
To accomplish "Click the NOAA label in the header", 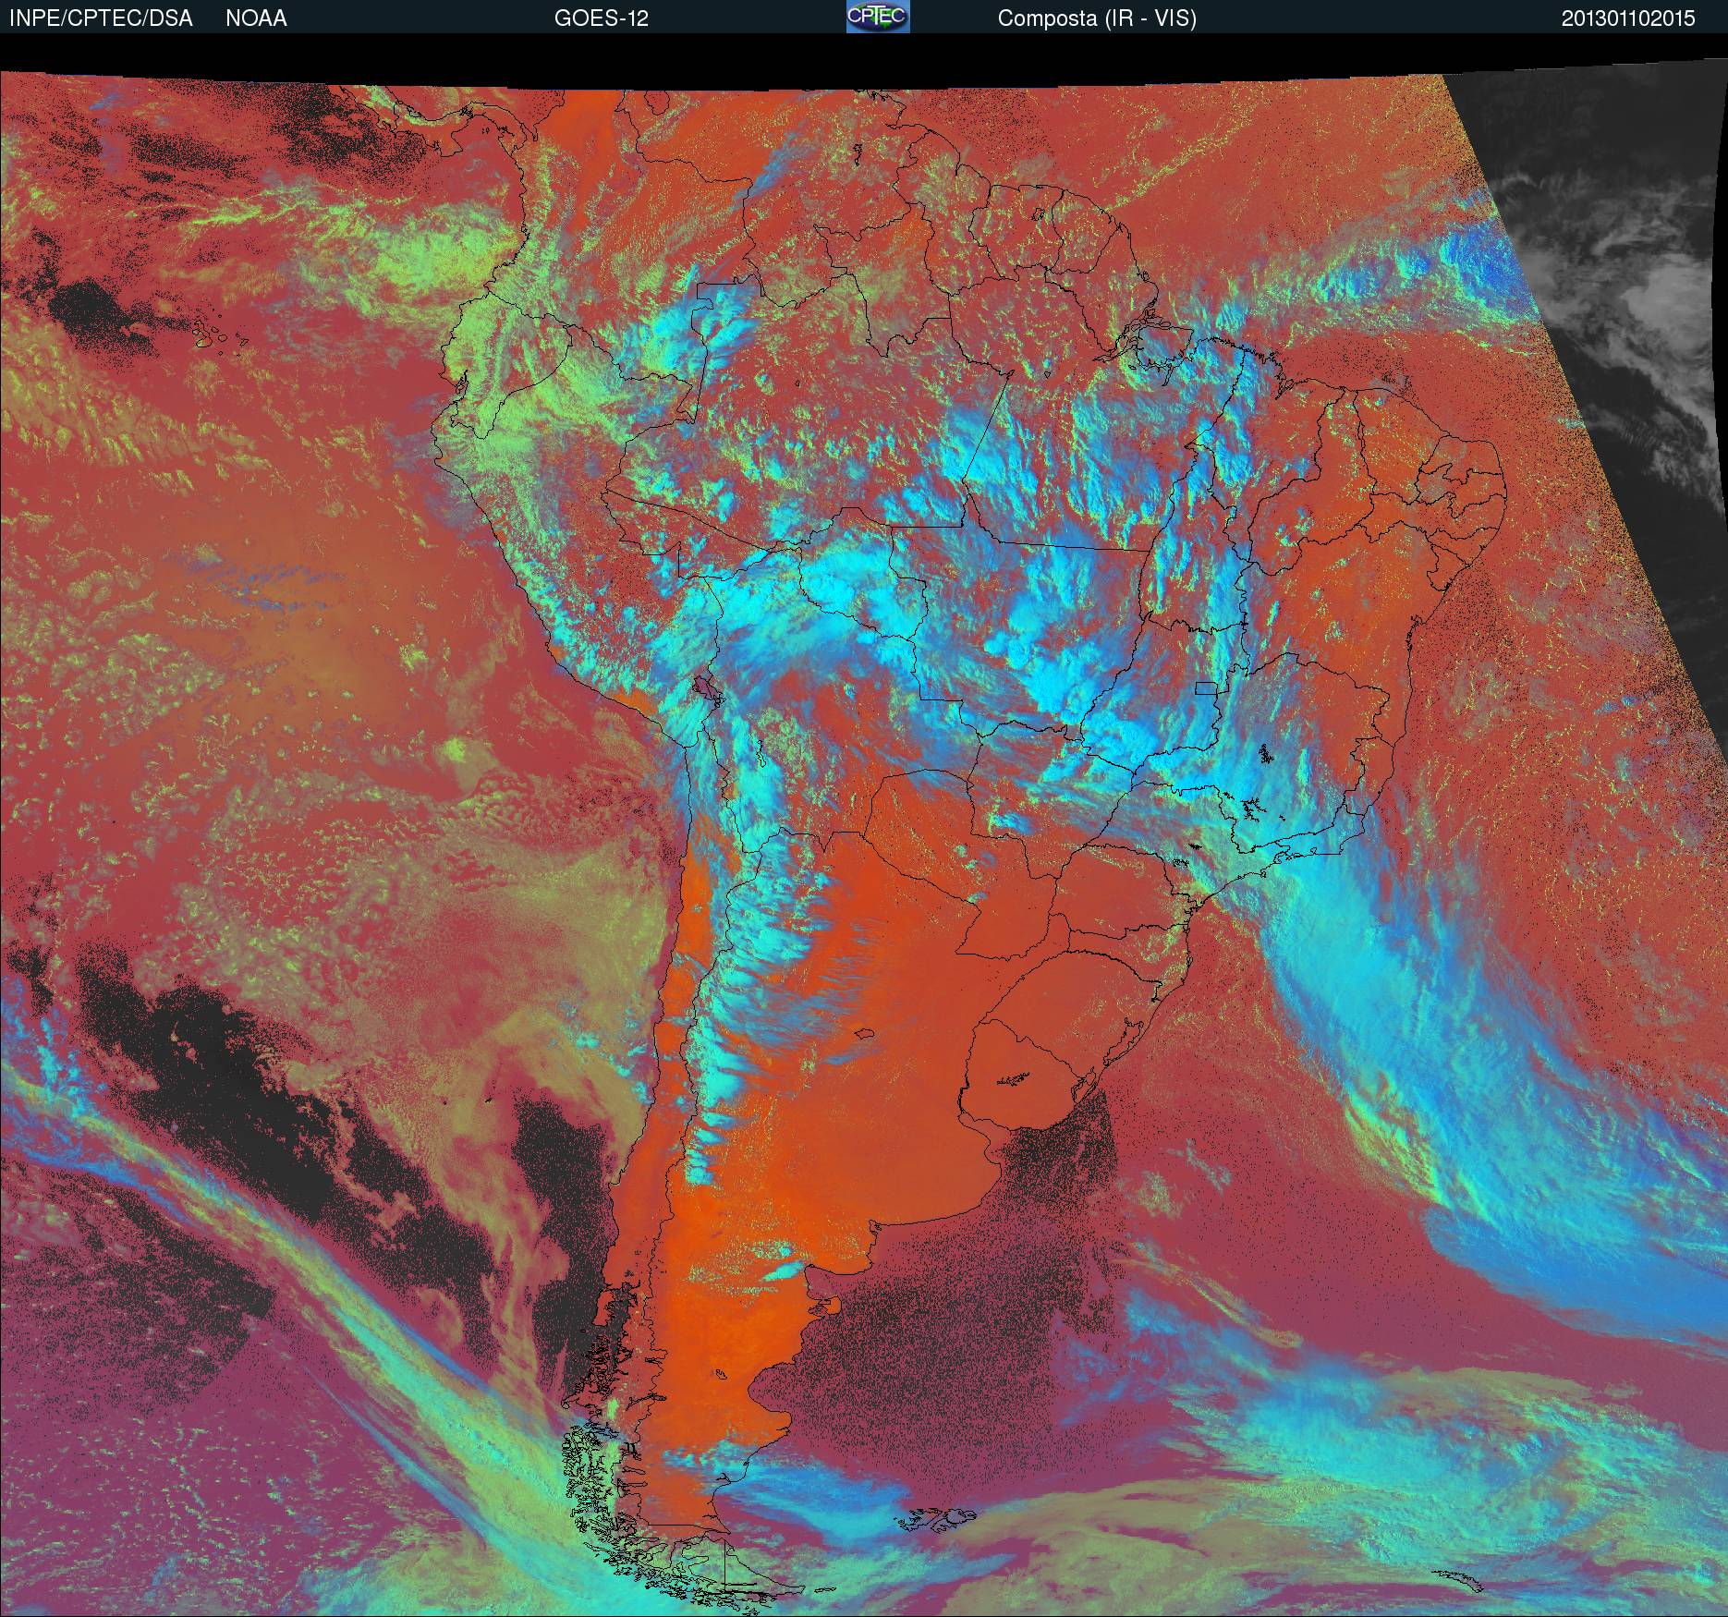I will click(256, 18).
